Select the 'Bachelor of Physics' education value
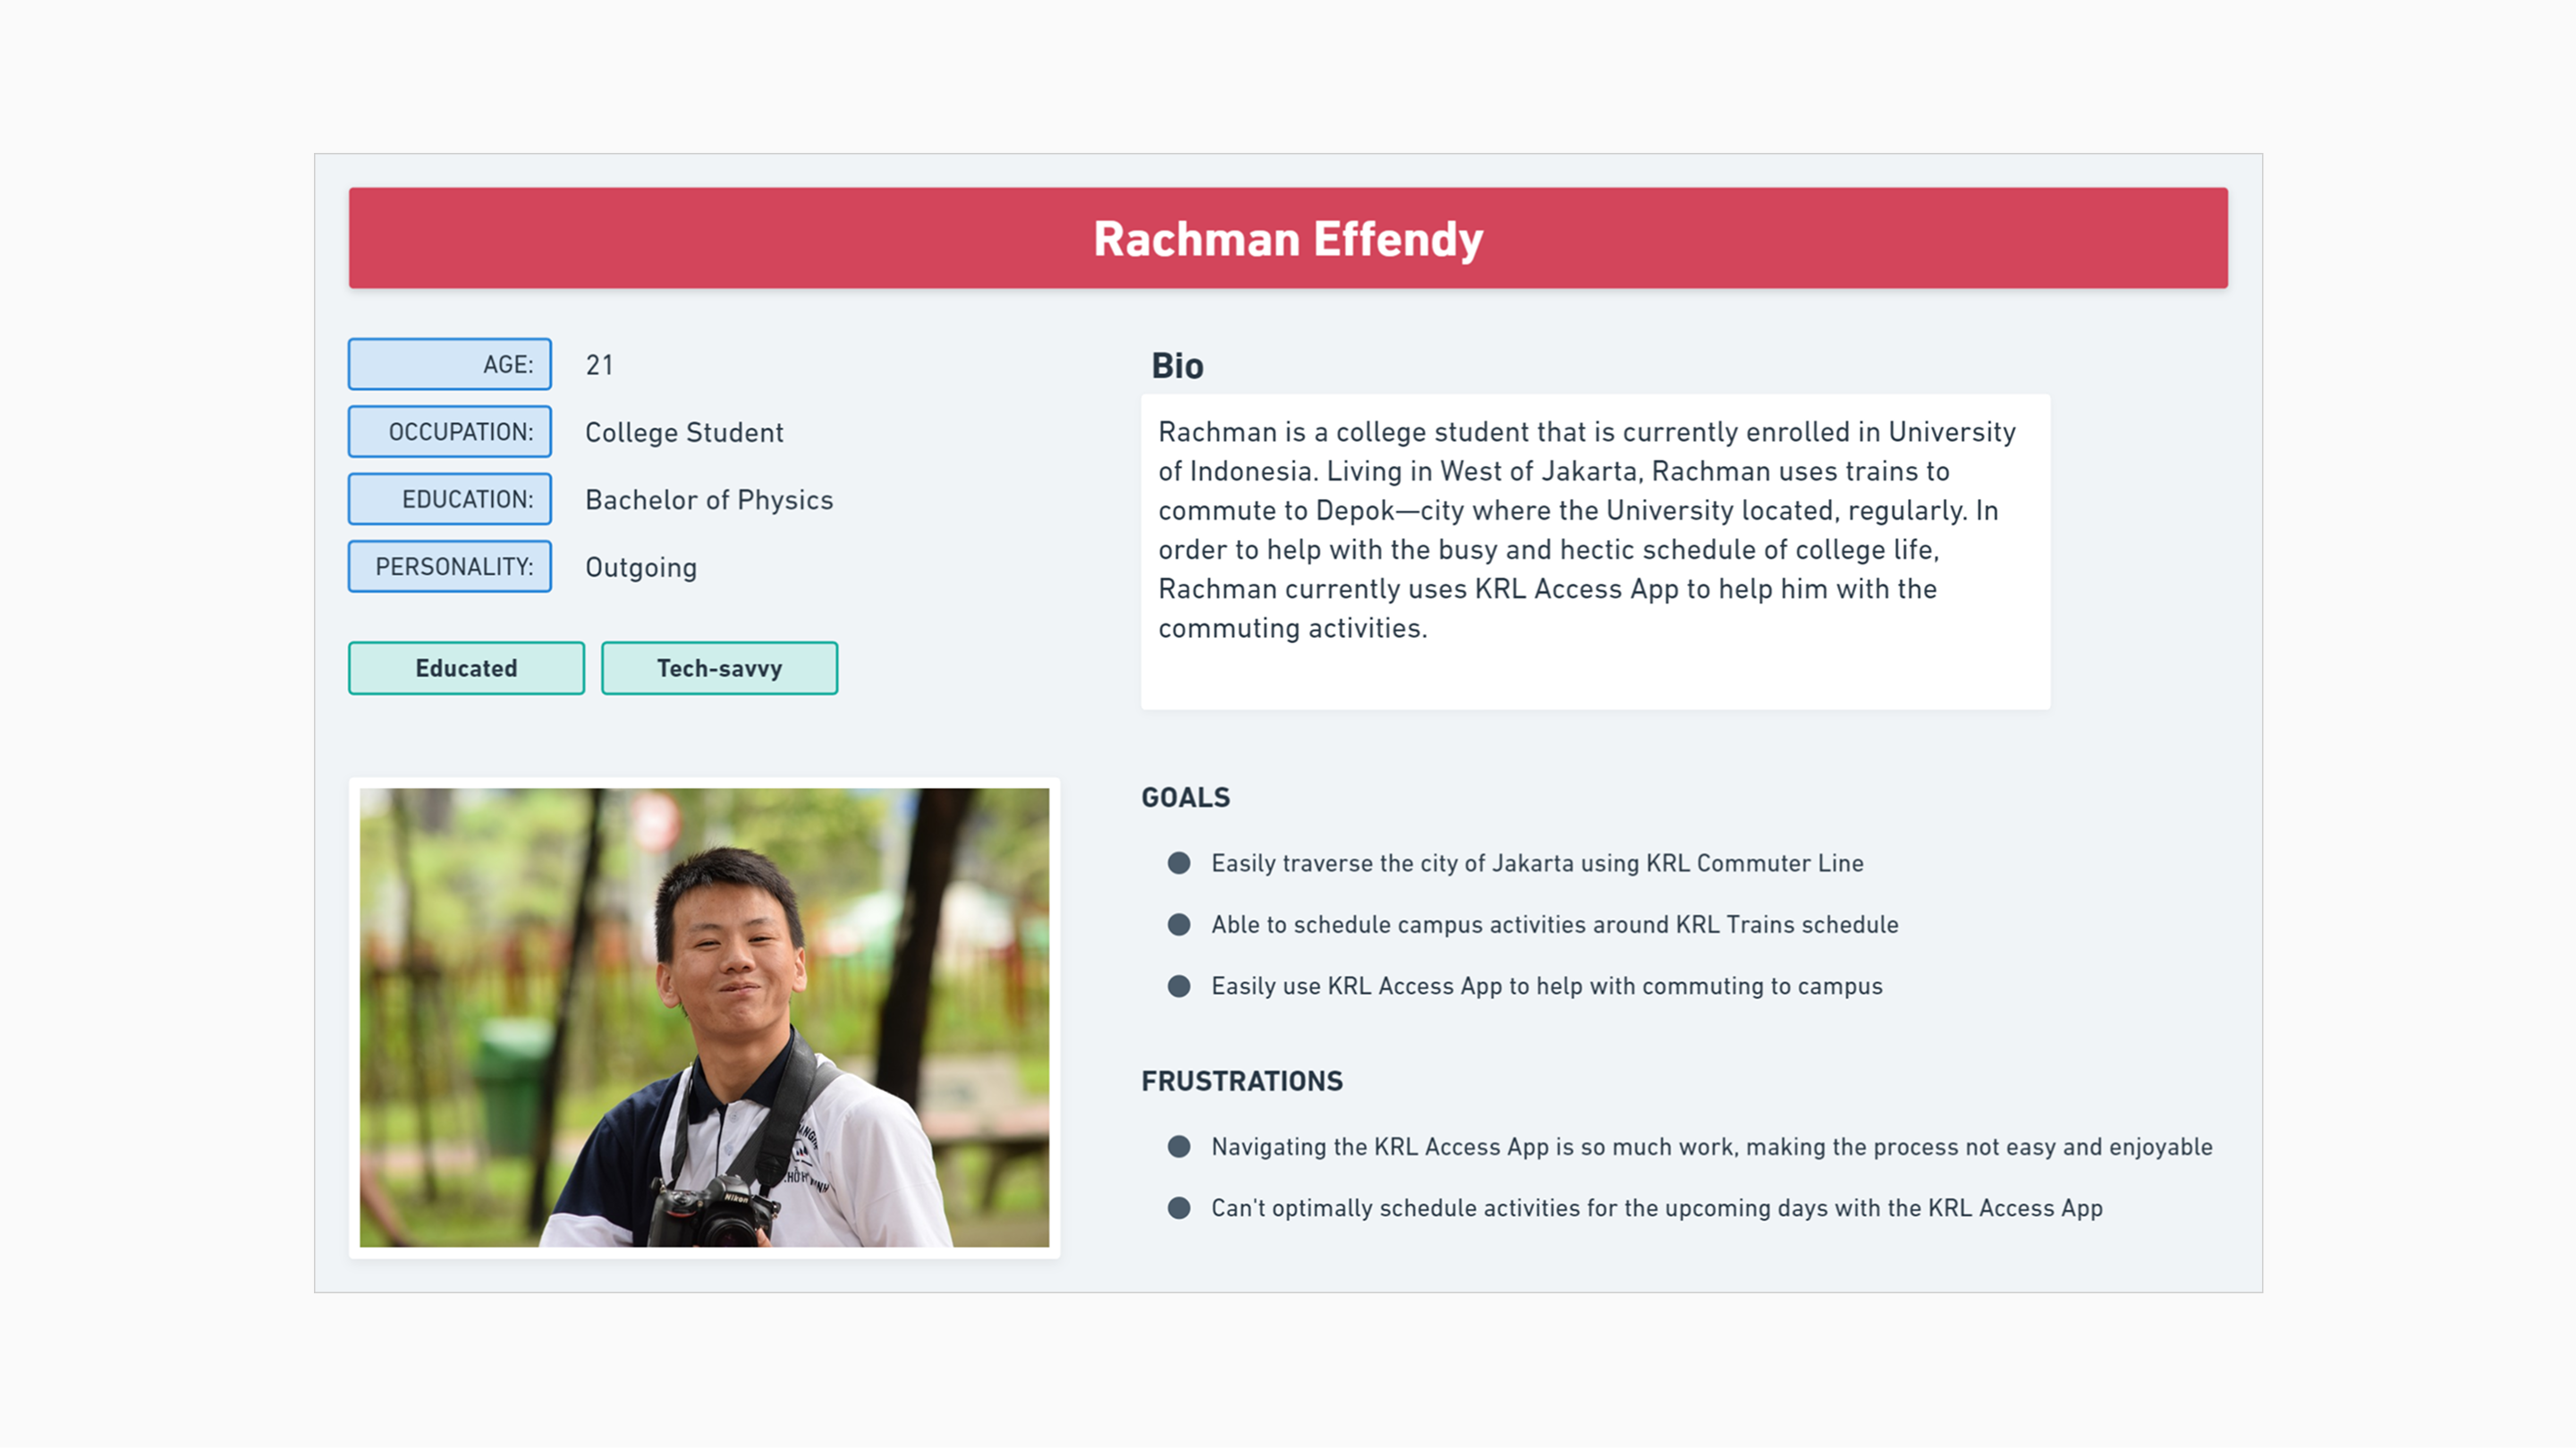 pos(708,500)
